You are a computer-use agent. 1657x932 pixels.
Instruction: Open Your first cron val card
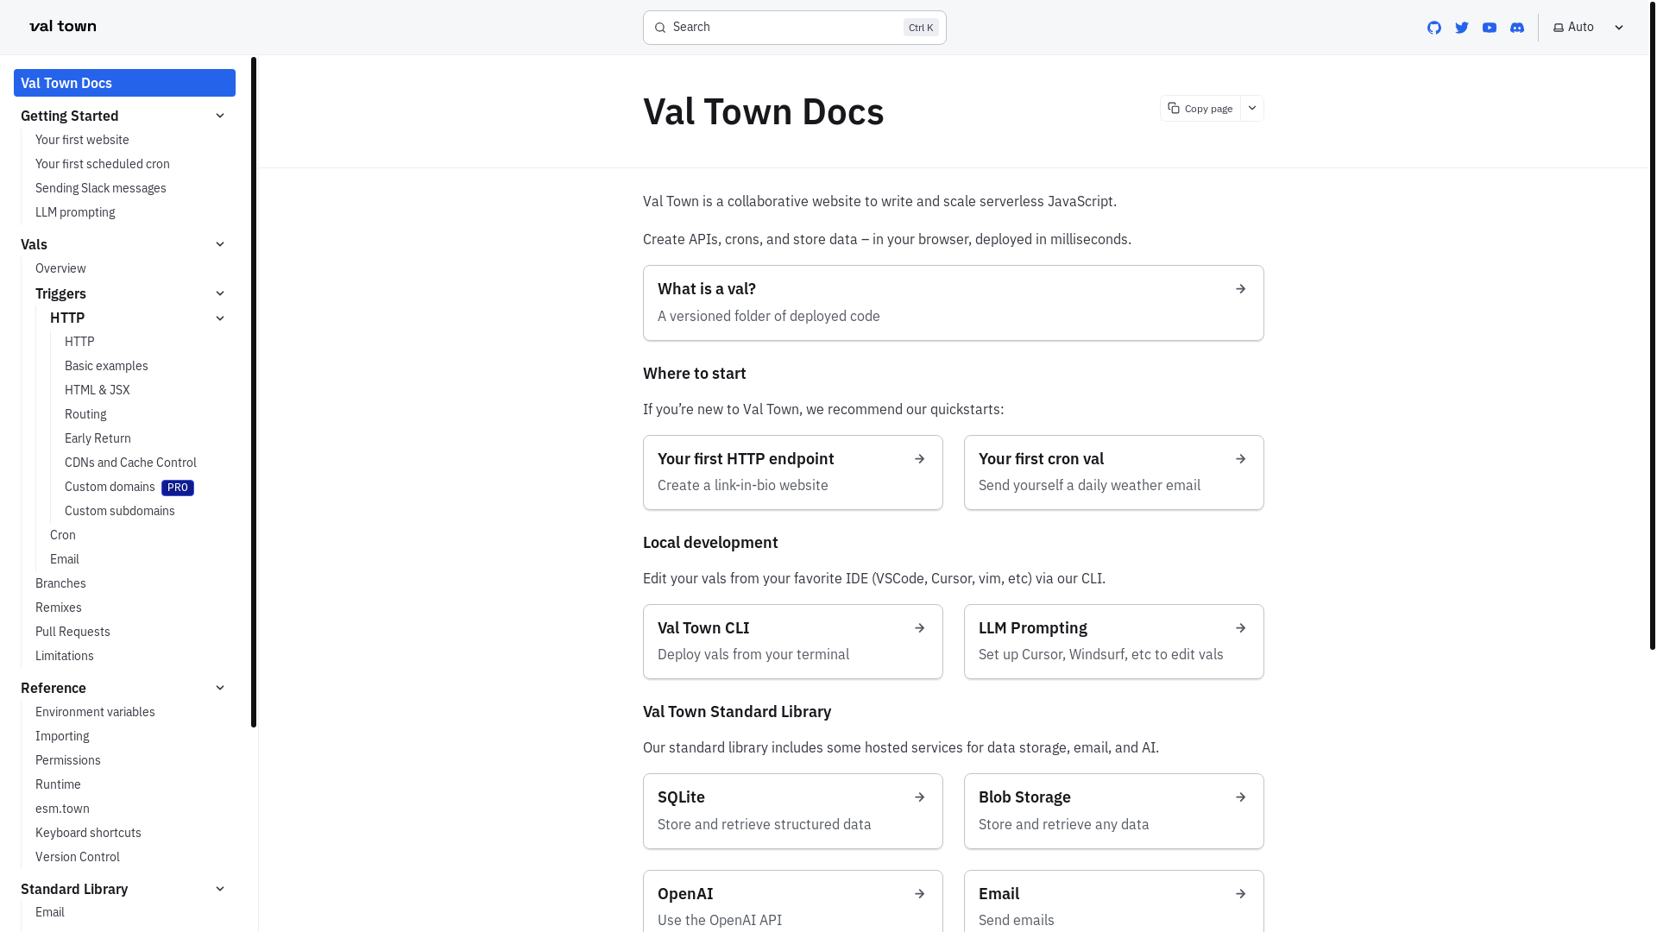1113,472
